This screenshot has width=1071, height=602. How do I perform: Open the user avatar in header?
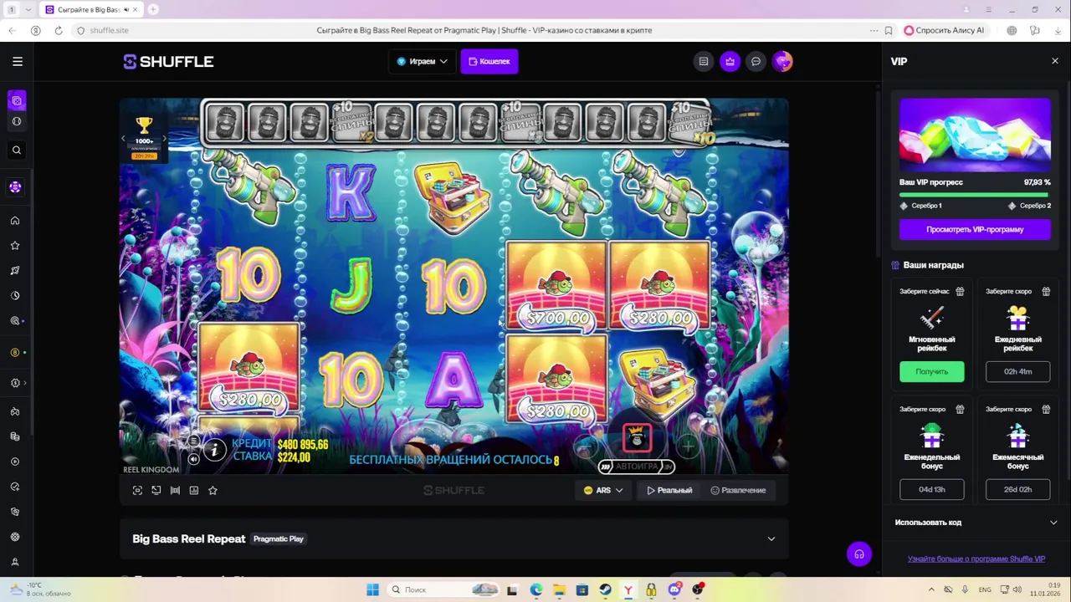coord(782,61)
